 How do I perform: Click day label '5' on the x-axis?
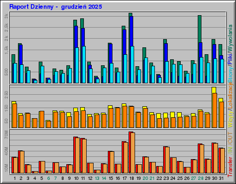click(41, 178)
